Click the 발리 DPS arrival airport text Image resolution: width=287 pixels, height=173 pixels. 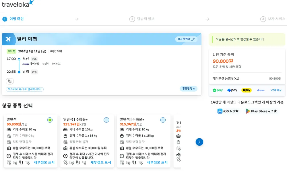(x=30, y=72)
